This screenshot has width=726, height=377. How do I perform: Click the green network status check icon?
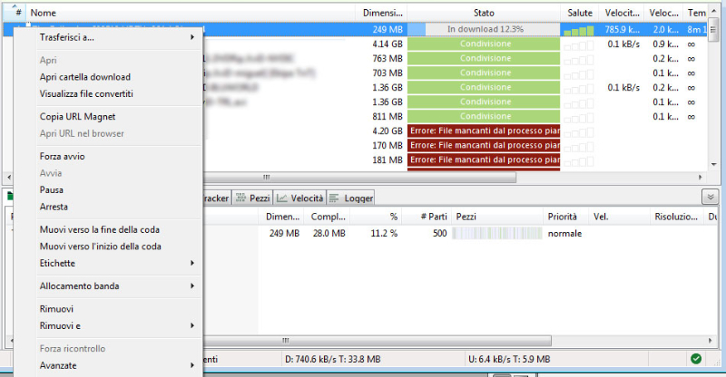tap(695, 359)
